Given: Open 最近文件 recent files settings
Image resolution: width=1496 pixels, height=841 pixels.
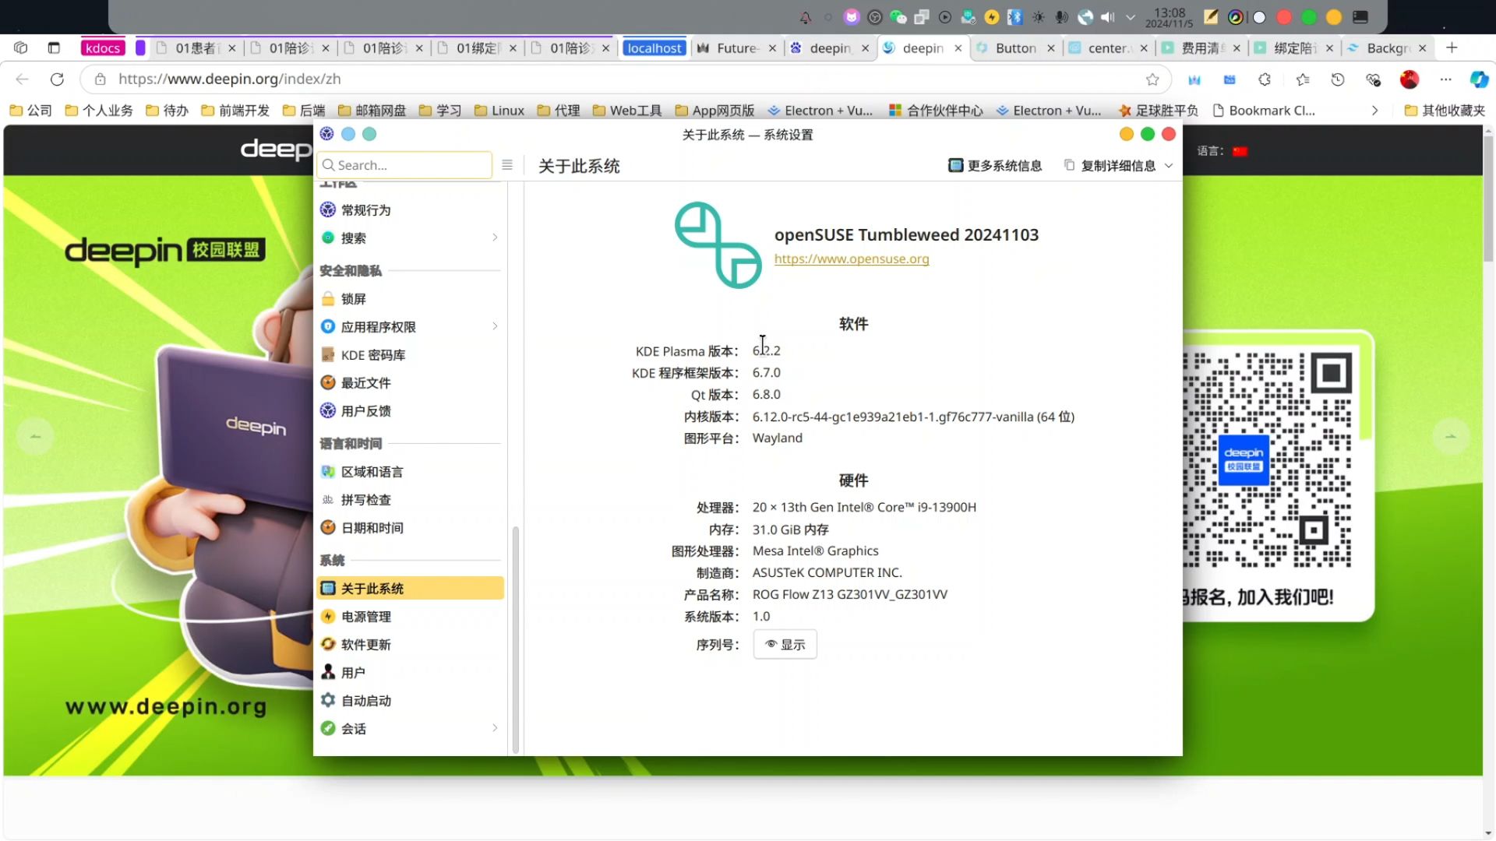Looking at the screenshot, I should 410,383.
